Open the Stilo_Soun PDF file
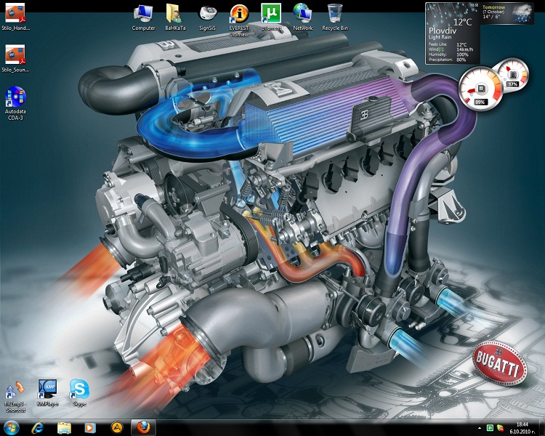The height and width of the screenshot is (436, 545). coord(15,56)
